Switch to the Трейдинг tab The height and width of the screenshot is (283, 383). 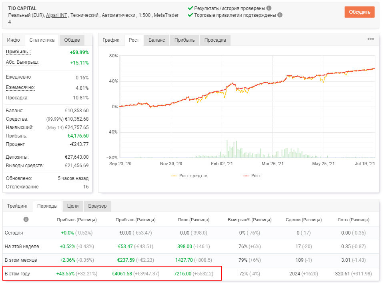click(x=17, y=206)
